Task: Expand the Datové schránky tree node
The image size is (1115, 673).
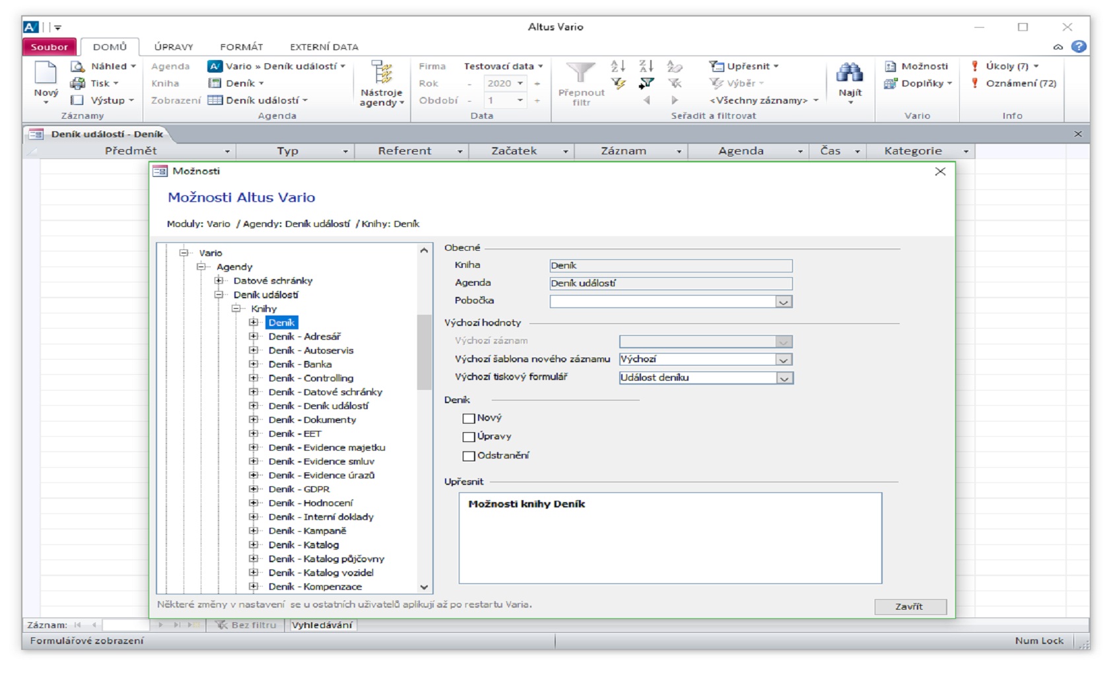Action: click(x=219, y=280)
